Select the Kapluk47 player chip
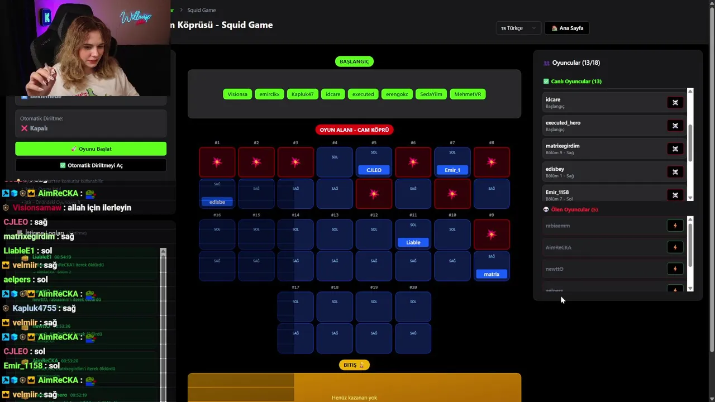The image size is (715, 402). (x=302, y=94)
